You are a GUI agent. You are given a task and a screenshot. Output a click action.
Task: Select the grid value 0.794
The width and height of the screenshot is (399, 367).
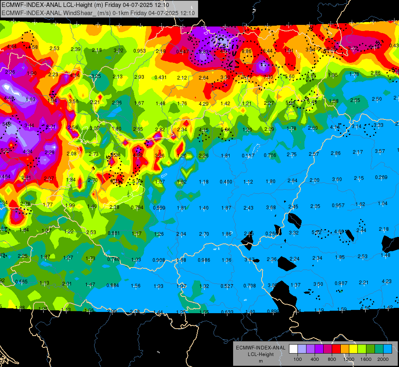coord(137,208)
